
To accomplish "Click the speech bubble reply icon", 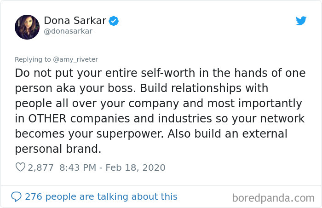I will point(16,196).
